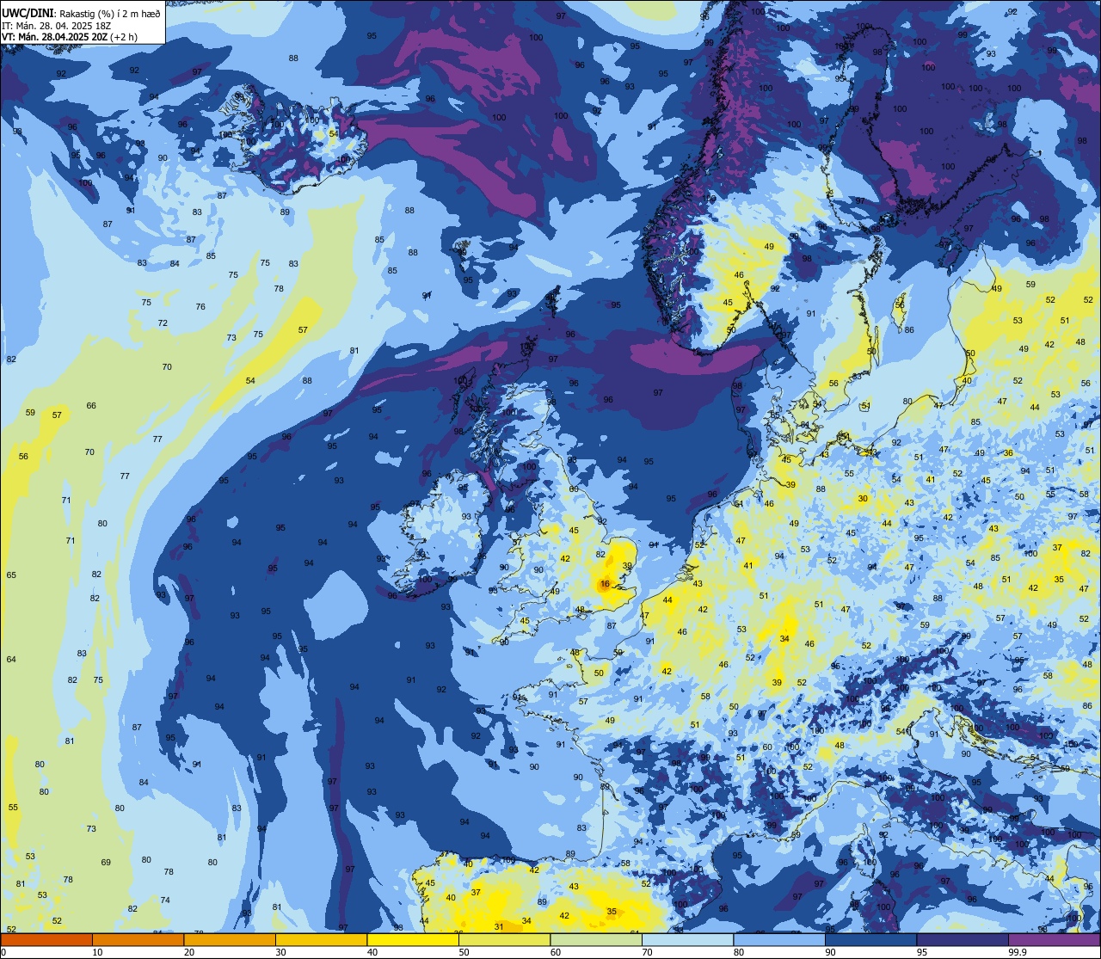
Task: Click the "0" label at legend start
Action: coord(3,952)
